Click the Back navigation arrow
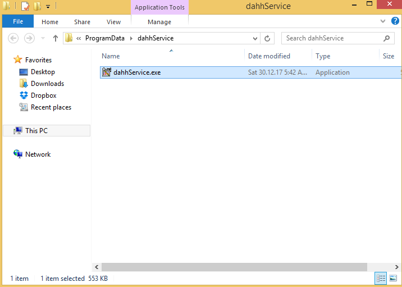Screen dimensions: 402x287 [x=13, y=38]
